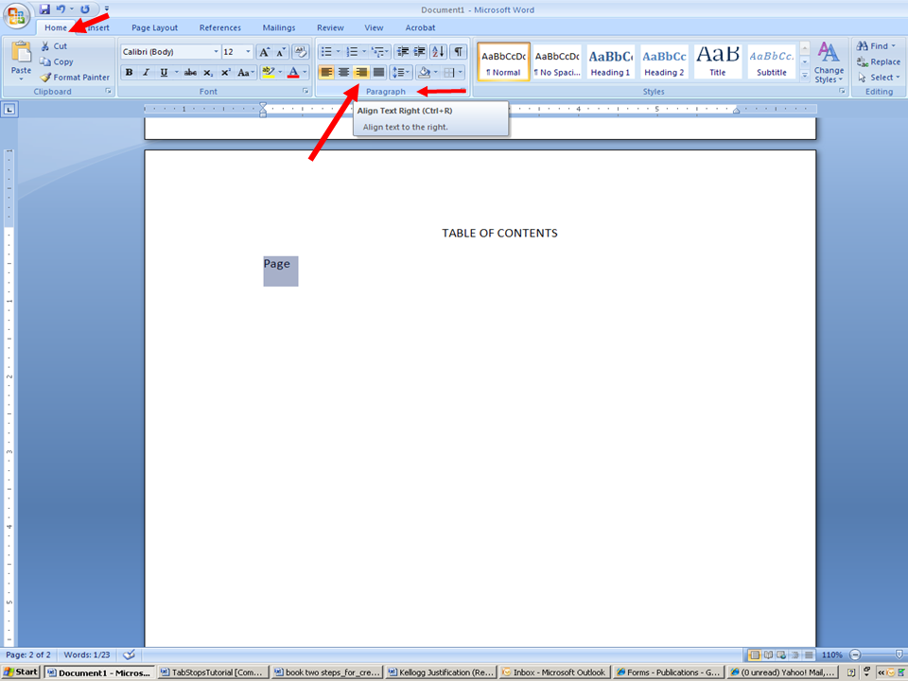908x681 pixels.
Task: Align text left
Action: 326,73
